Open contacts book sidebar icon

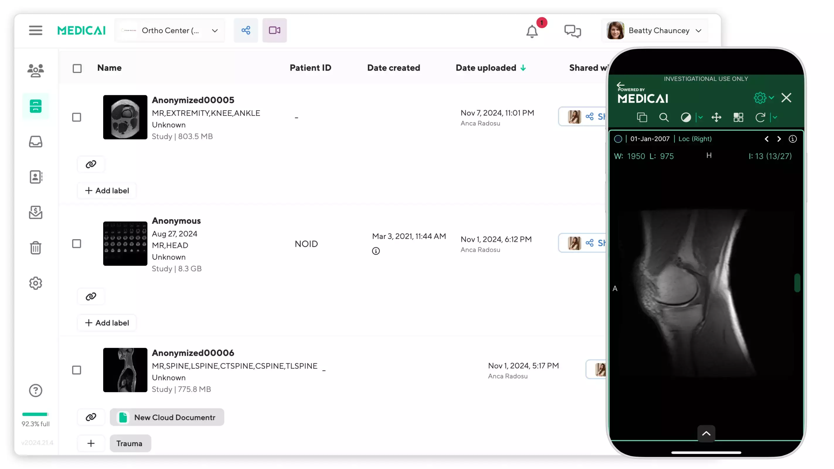[35, 177]
